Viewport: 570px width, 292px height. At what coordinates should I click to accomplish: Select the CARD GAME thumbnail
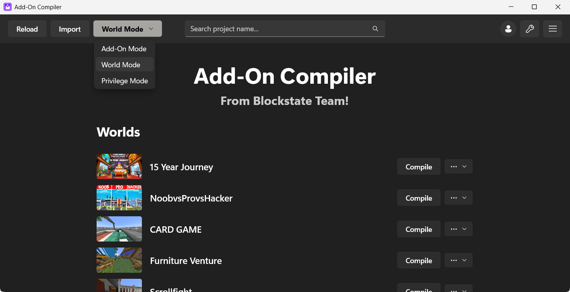pyautogui.click(x=119, y=229)
